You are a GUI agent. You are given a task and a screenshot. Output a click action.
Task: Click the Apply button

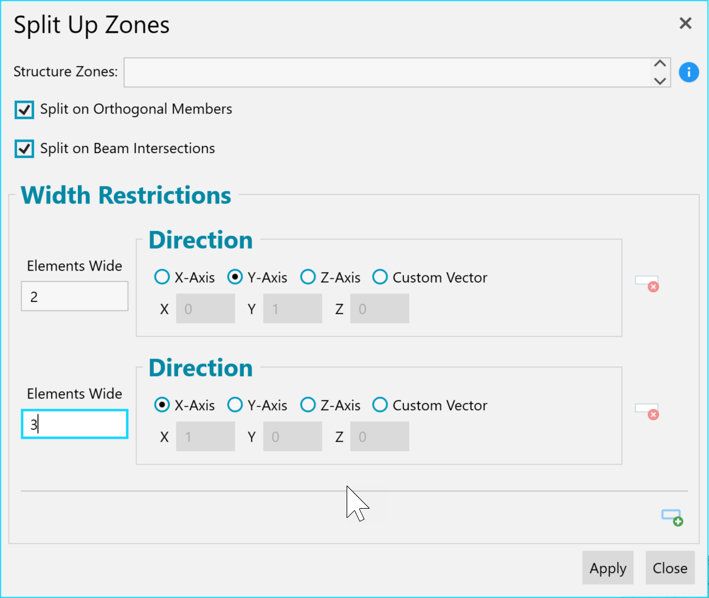pos(607,568)
